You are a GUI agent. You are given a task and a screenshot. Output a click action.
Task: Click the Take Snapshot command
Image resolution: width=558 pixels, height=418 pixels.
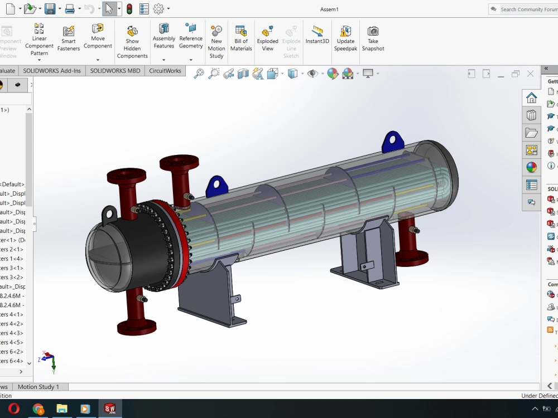373,39
